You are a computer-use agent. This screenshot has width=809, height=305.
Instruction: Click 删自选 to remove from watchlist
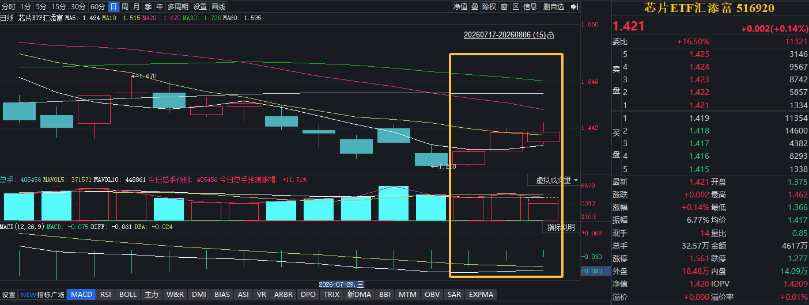coord(554,7)
